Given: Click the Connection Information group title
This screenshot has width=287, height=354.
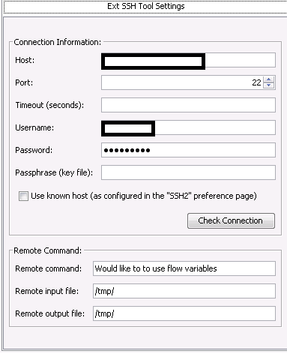Looking at the screenshot, I should [x=58, y=42].
